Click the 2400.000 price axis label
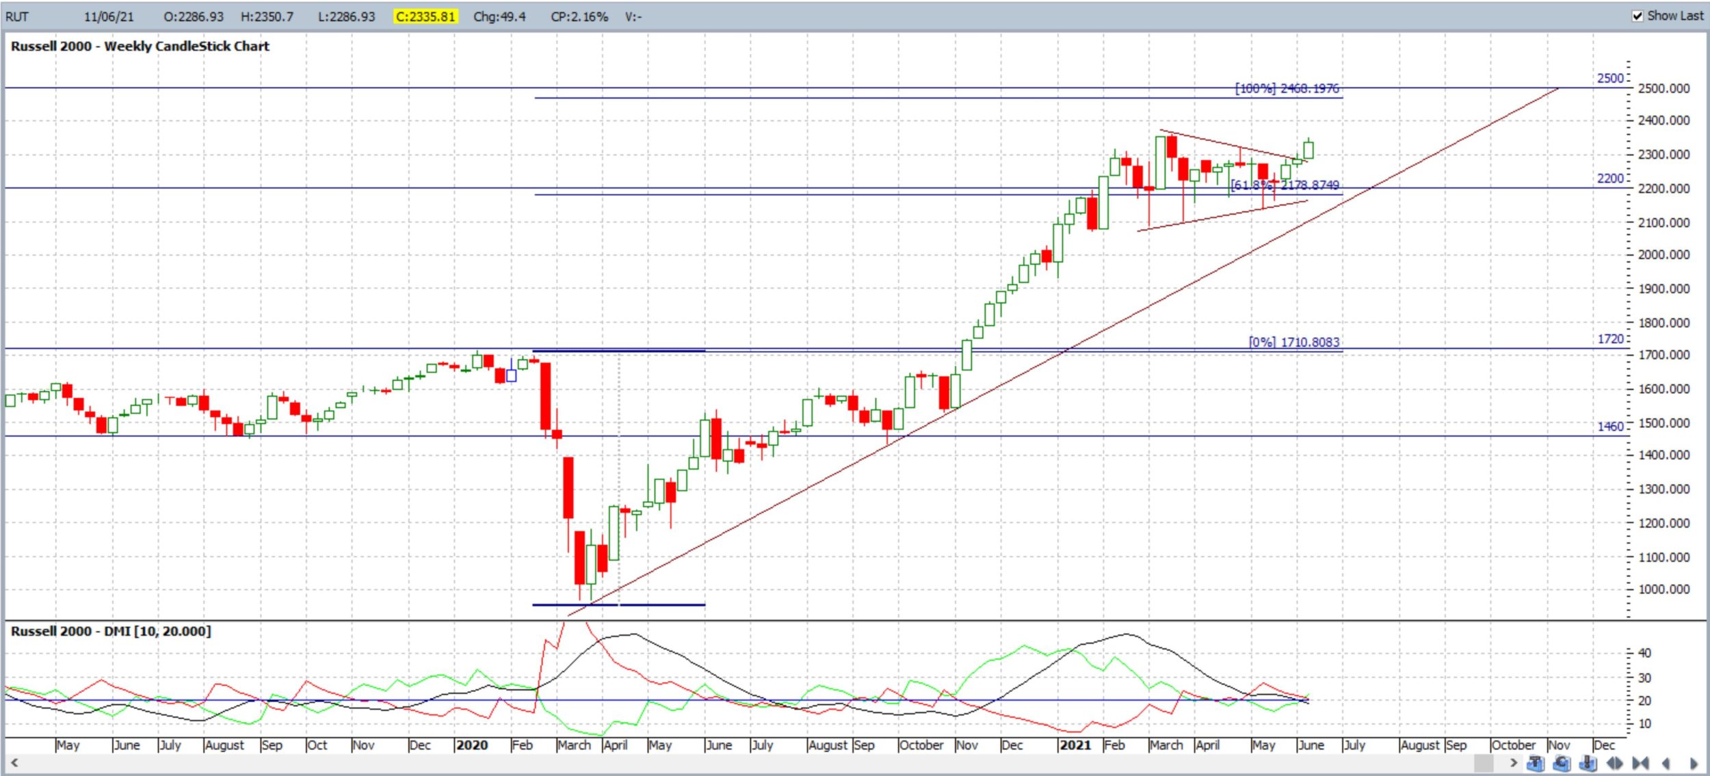The width and height of the screenshot is (1710, 776). (x=1664, y=120)
